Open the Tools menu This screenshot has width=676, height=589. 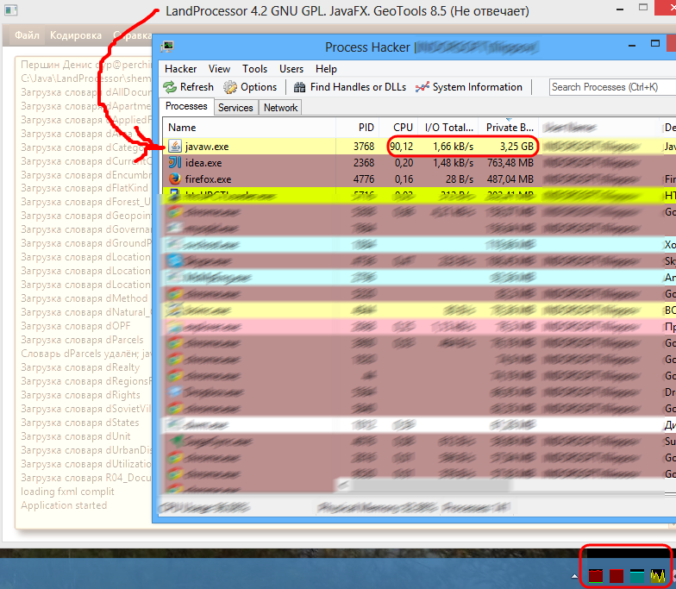(254, 69)
